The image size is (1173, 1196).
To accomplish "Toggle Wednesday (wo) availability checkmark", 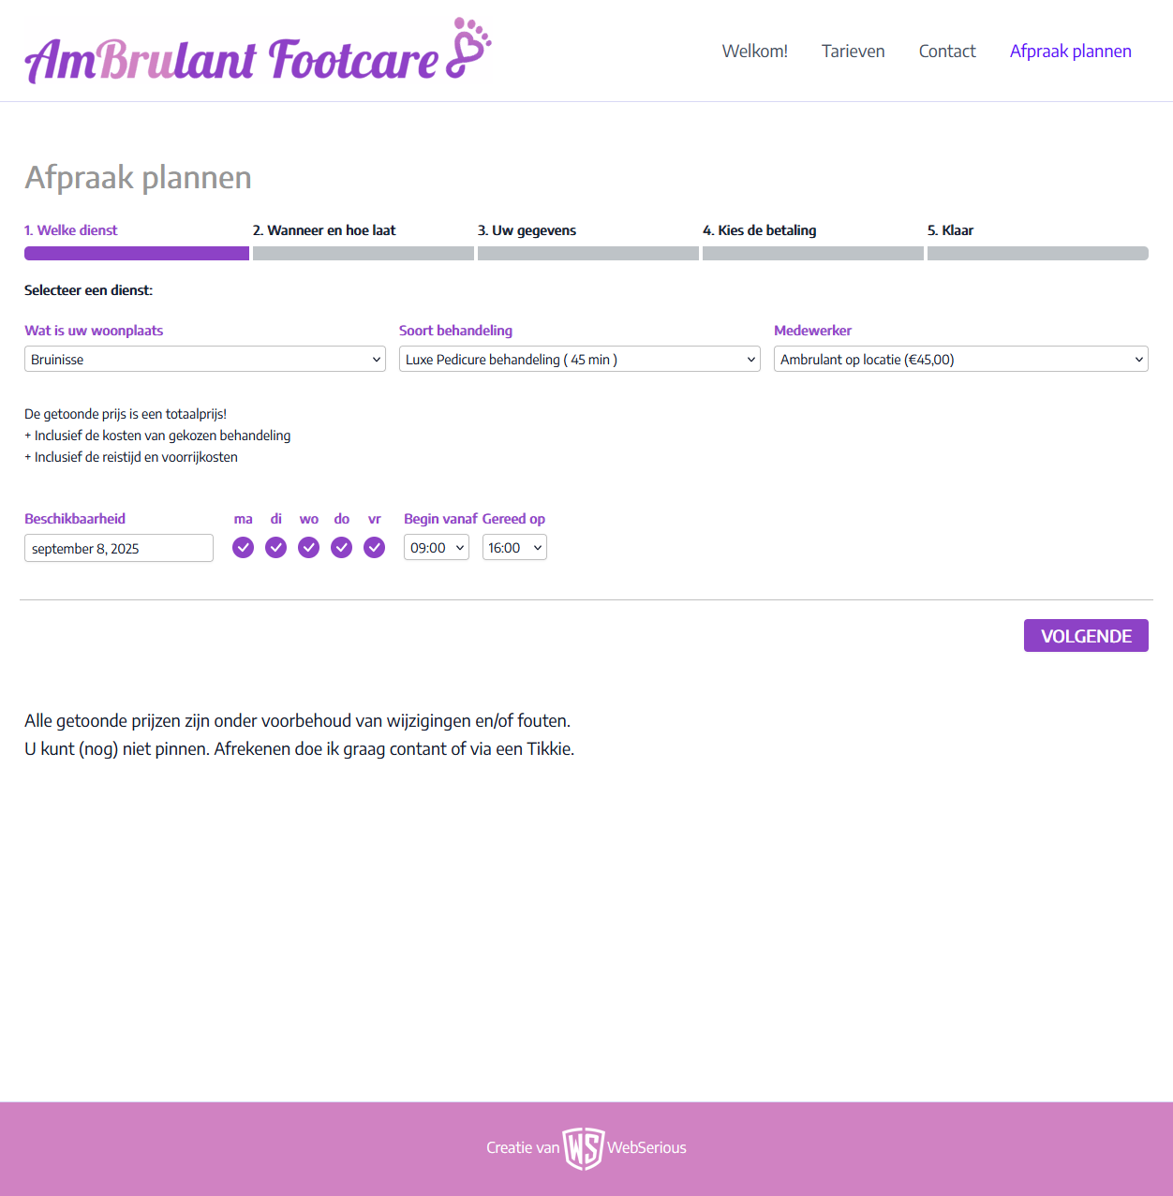I will click(308, 548).
